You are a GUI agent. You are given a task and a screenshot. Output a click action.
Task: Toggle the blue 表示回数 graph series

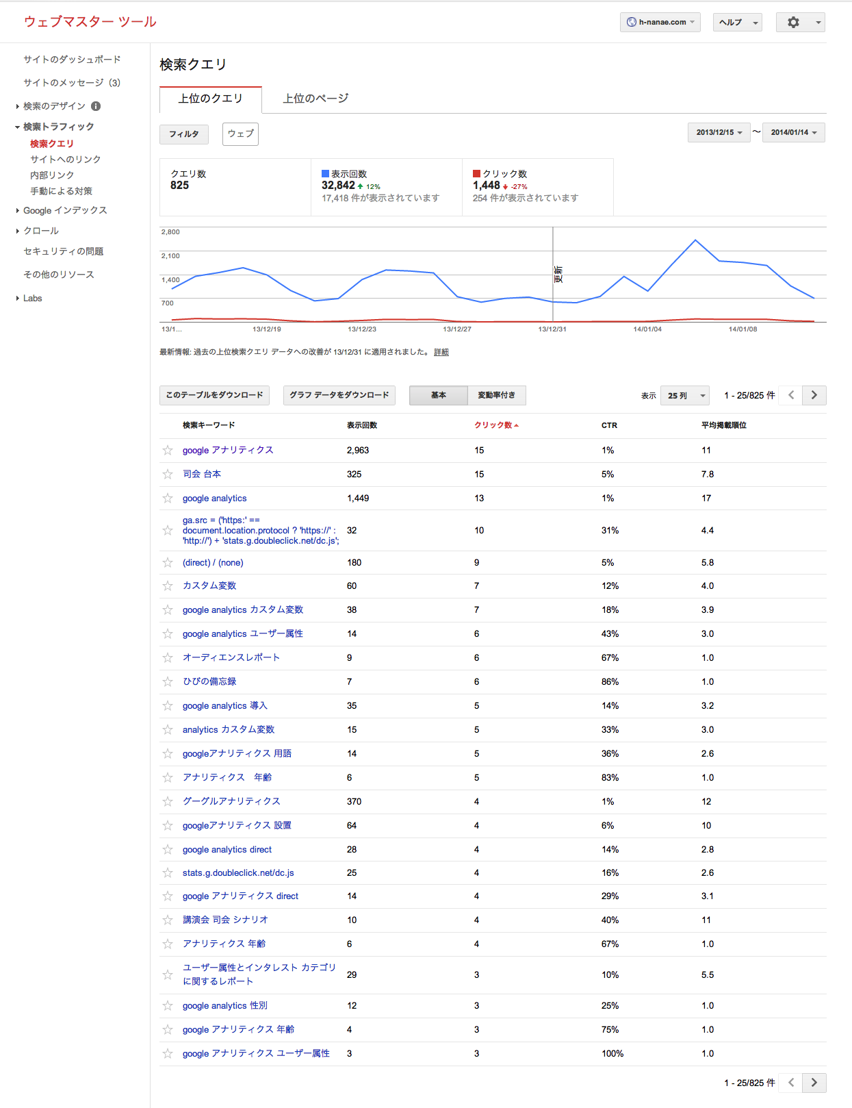click(325, 174)
